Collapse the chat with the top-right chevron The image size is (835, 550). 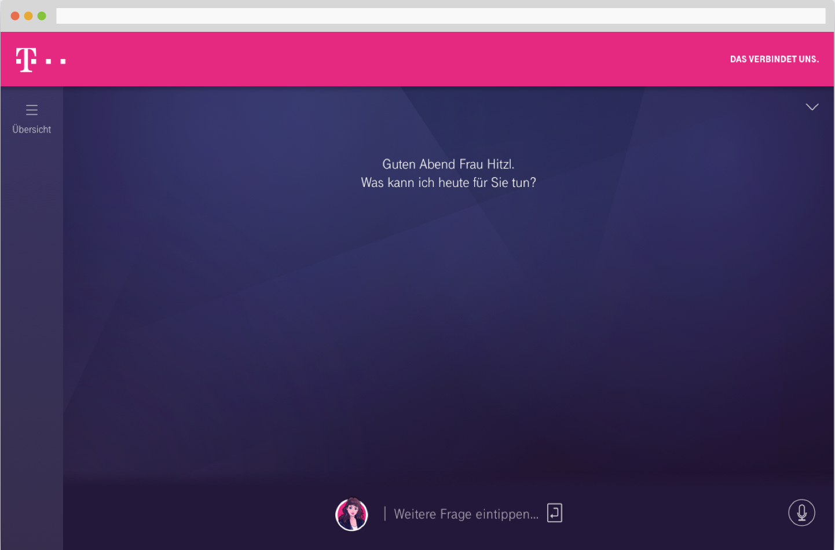pos(812,107)
